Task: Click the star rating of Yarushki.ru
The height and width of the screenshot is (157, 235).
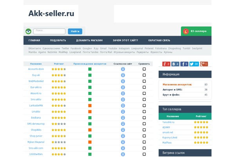Action: tap(201, 122)
